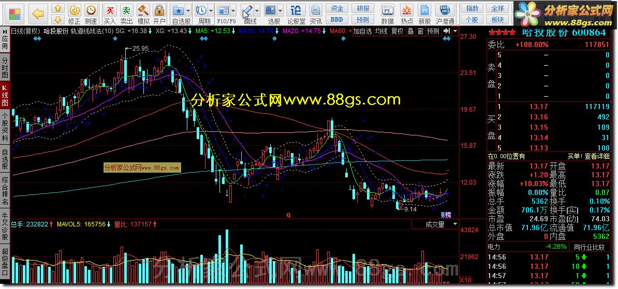Click the 个股 button
This screenshot has height=289, width=618.
(472, 19)
